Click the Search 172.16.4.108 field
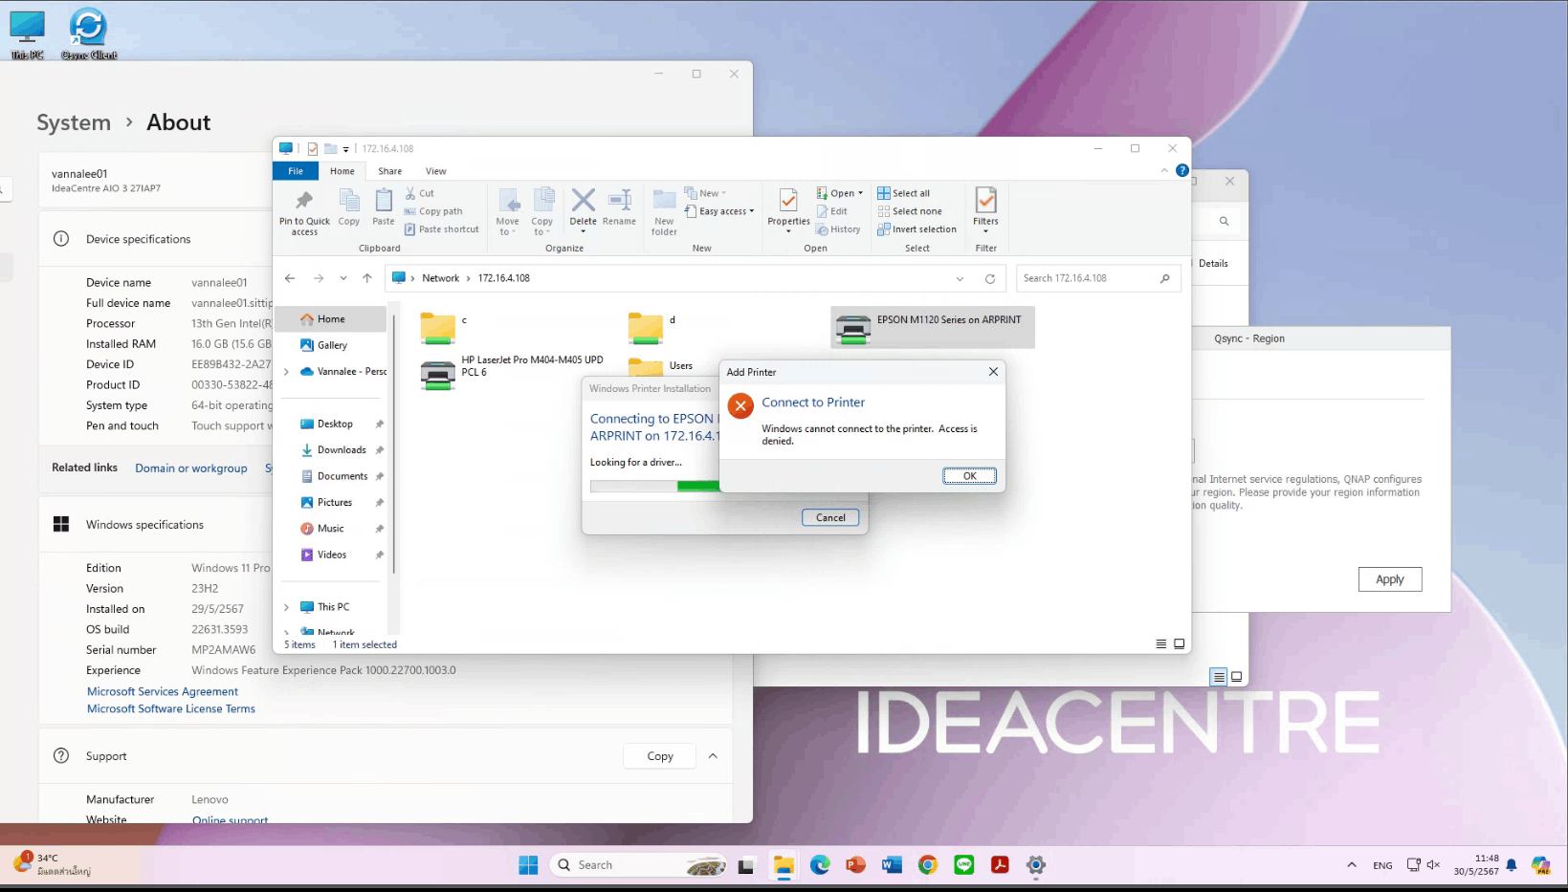The width and height of the screenshot is (1568, 892). click(x=1098, y=278)
